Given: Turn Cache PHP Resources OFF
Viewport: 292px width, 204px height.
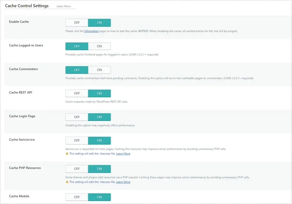Looking at the screenshot, I should point(77,169).
